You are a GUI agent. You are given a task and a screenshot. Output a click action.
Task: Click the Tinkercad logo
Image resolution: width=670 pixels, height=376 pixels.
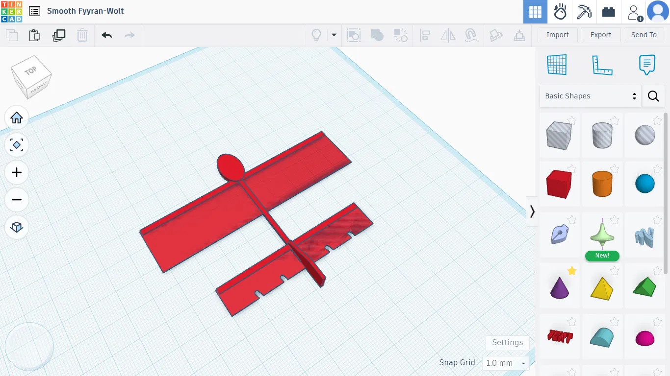click(x=12, y=12)
